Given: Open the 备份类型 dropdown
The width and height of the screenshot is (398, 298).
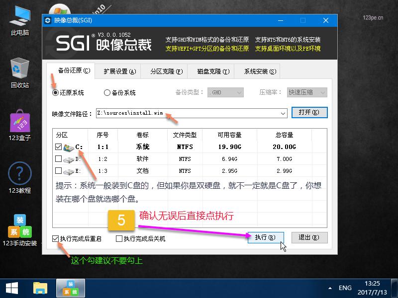Looking at the screenshot, I should click(226, 92).
